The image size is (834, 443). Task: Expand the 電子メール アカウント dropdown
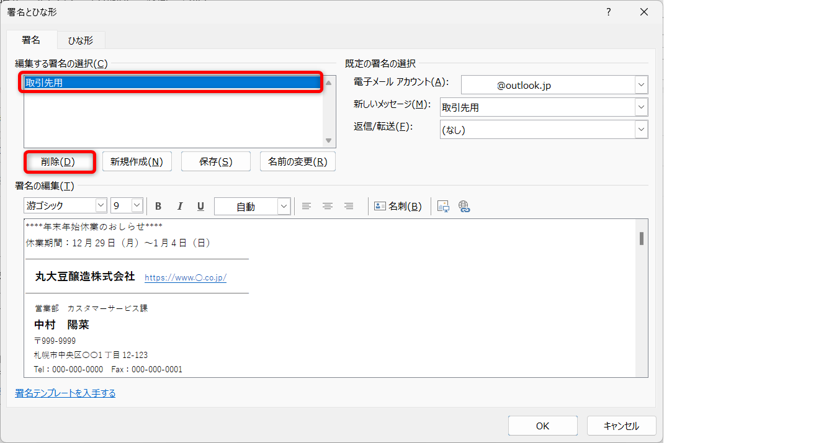(641, 85)
